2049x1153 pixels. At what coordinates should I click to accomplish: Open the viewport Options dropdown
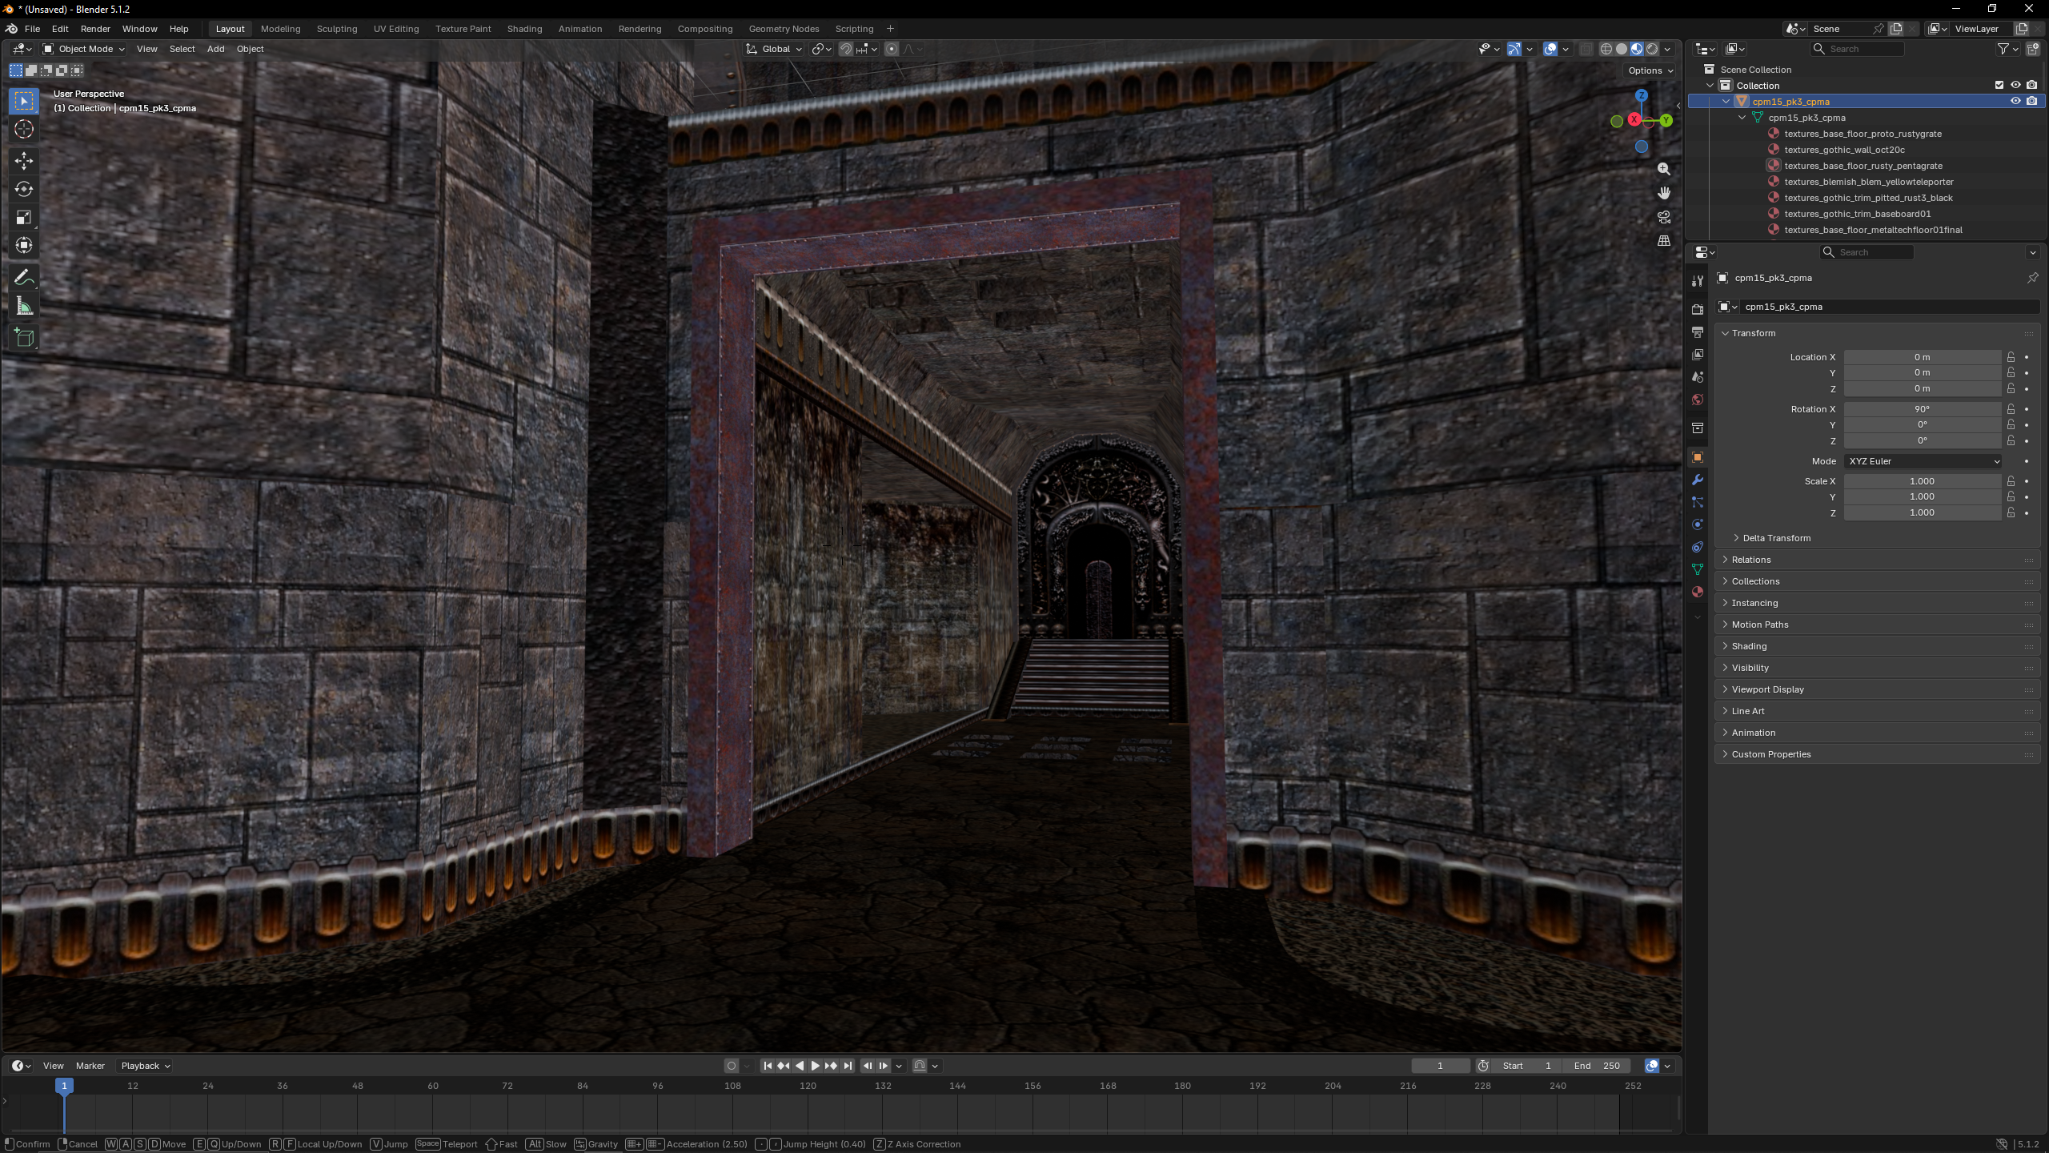(x=1650, y=70)
